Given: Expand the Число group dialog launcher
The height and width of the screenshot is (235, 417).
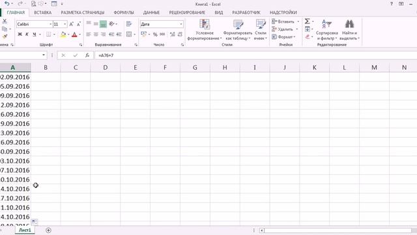Looking at the screenshot, I should point(182,45).
